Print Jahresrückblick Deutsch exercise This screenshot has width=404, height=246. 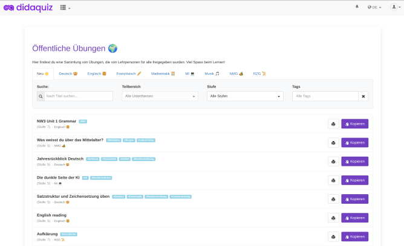coord(333,162)
